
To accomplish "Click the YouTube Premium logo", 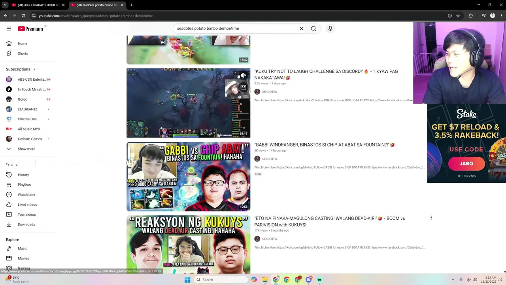I will tap(30, 28).
